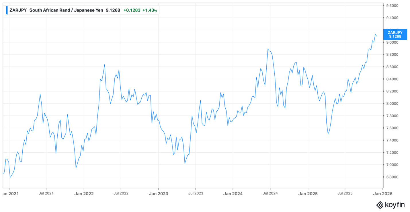Screen dimensions: 410x212
Task: Click the 7.2000 y-axis label
Action: [x=393, y=152]
